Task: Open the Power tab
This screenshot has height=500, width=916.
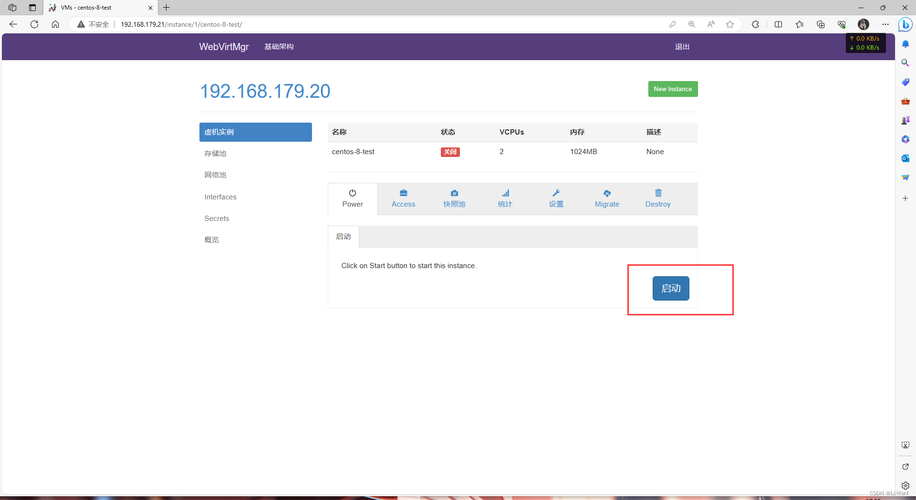Action: click(x=353, y=199)
